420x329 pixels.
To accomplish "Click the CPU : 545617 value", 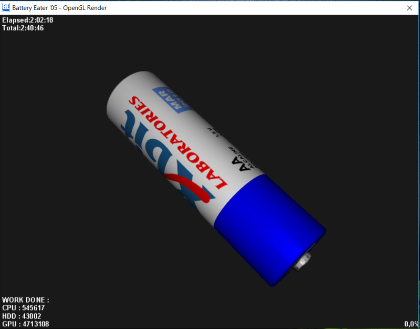I will [x=24, y=308].
